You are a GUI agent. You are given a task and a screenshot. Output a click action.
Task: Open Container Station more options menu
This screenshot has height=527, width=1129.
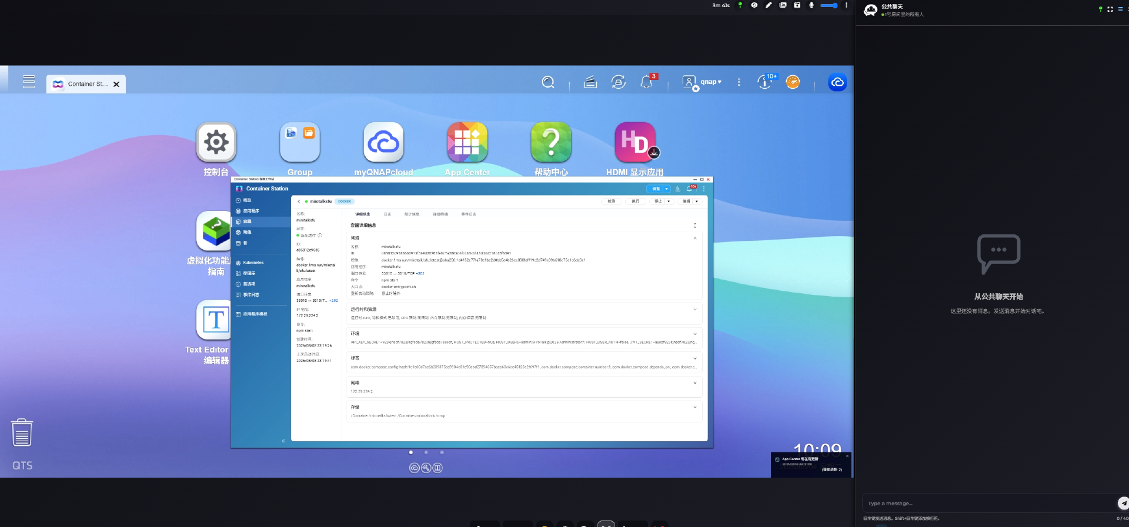pyautogui.click(x=703, y=189)
